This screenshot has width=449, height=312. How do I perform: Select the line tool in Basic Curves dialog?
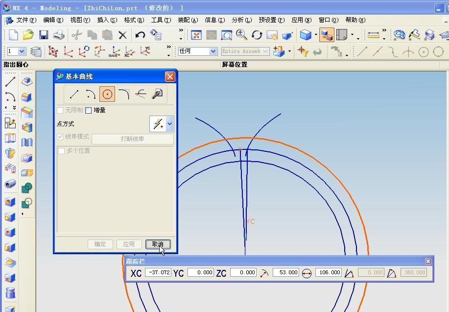coord(74,94)
